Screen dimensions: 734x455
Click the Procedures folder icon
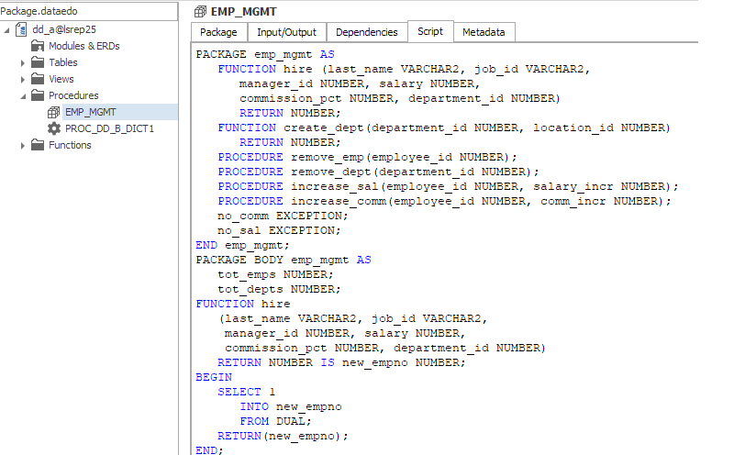tap(39, 95)
